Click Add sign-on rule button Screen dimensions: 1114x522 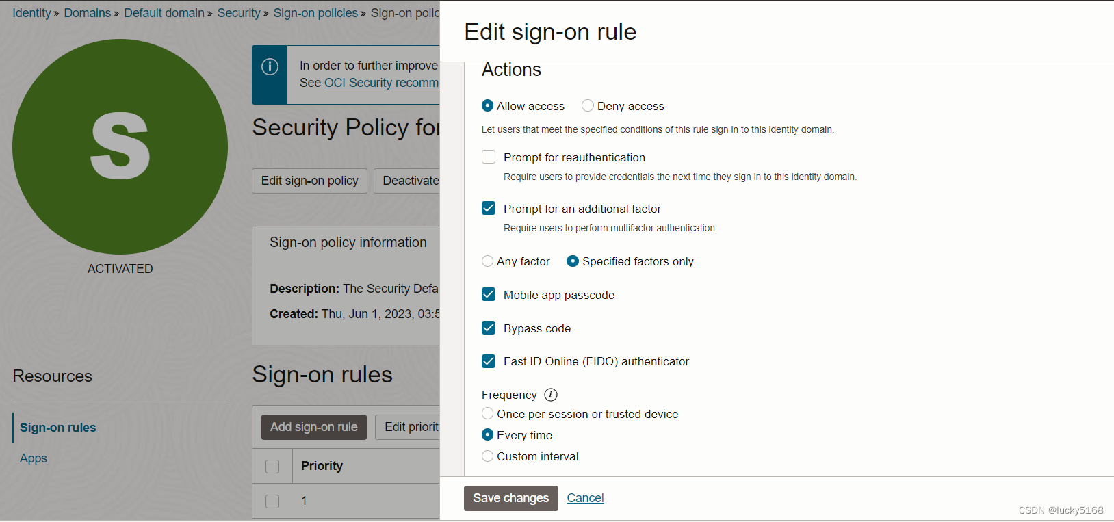click(x=313, y=427)
